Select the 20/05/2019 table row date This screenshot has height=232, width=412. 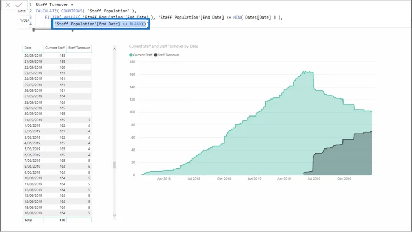point(33,56)
